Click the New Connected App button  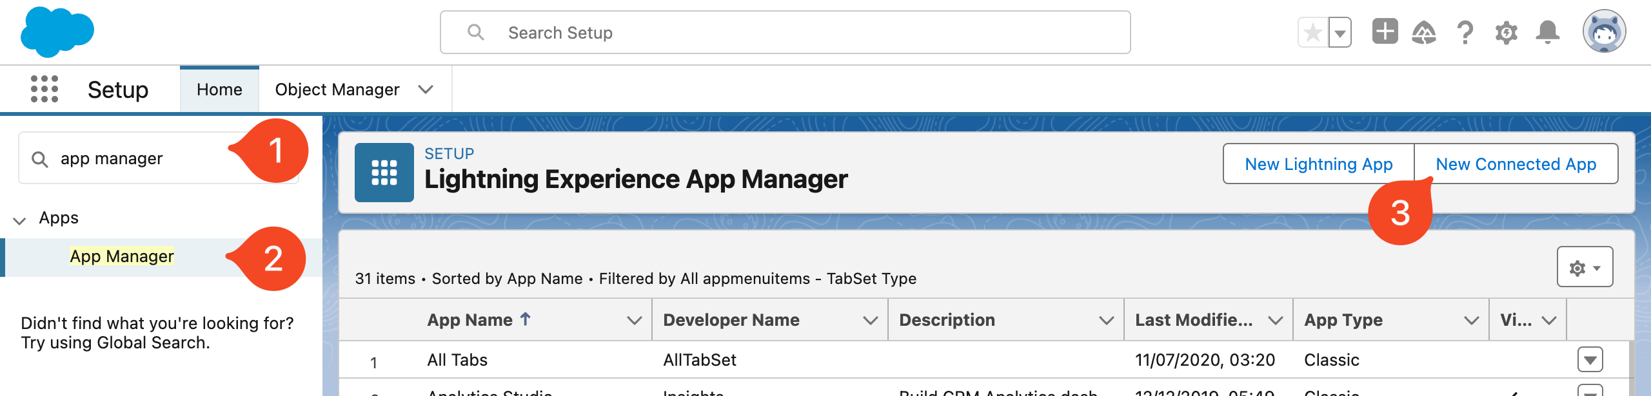click(x=1516, y=164)
